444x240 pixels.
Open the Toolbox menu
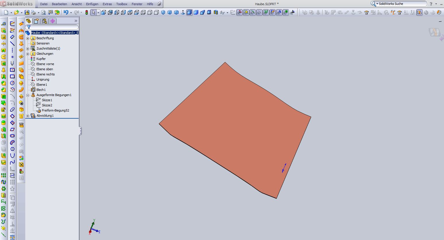coord(122,4)
